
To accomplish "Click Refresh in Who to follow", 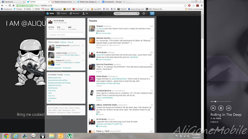I will (x=63, y=42).
